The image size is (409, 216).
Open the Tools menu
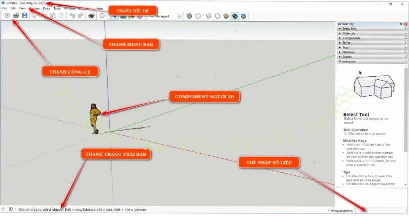[57, 9]
